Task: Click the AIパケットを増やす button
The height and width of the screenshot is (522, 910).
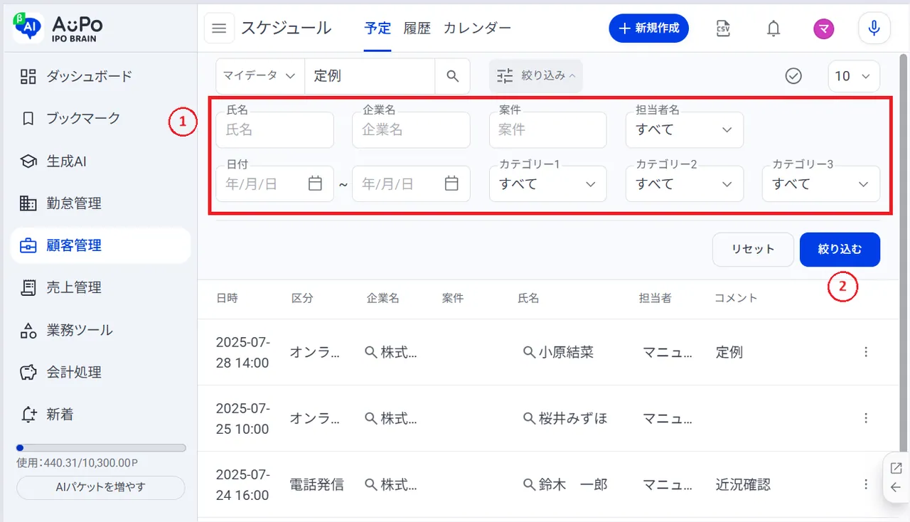Action: pos(100,488)
